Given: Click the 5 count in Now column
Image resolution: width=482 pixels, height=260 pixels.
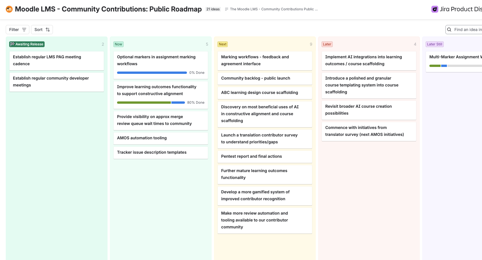Looking at the screenshot, I should pyautogui.click(x=207, y=44).
